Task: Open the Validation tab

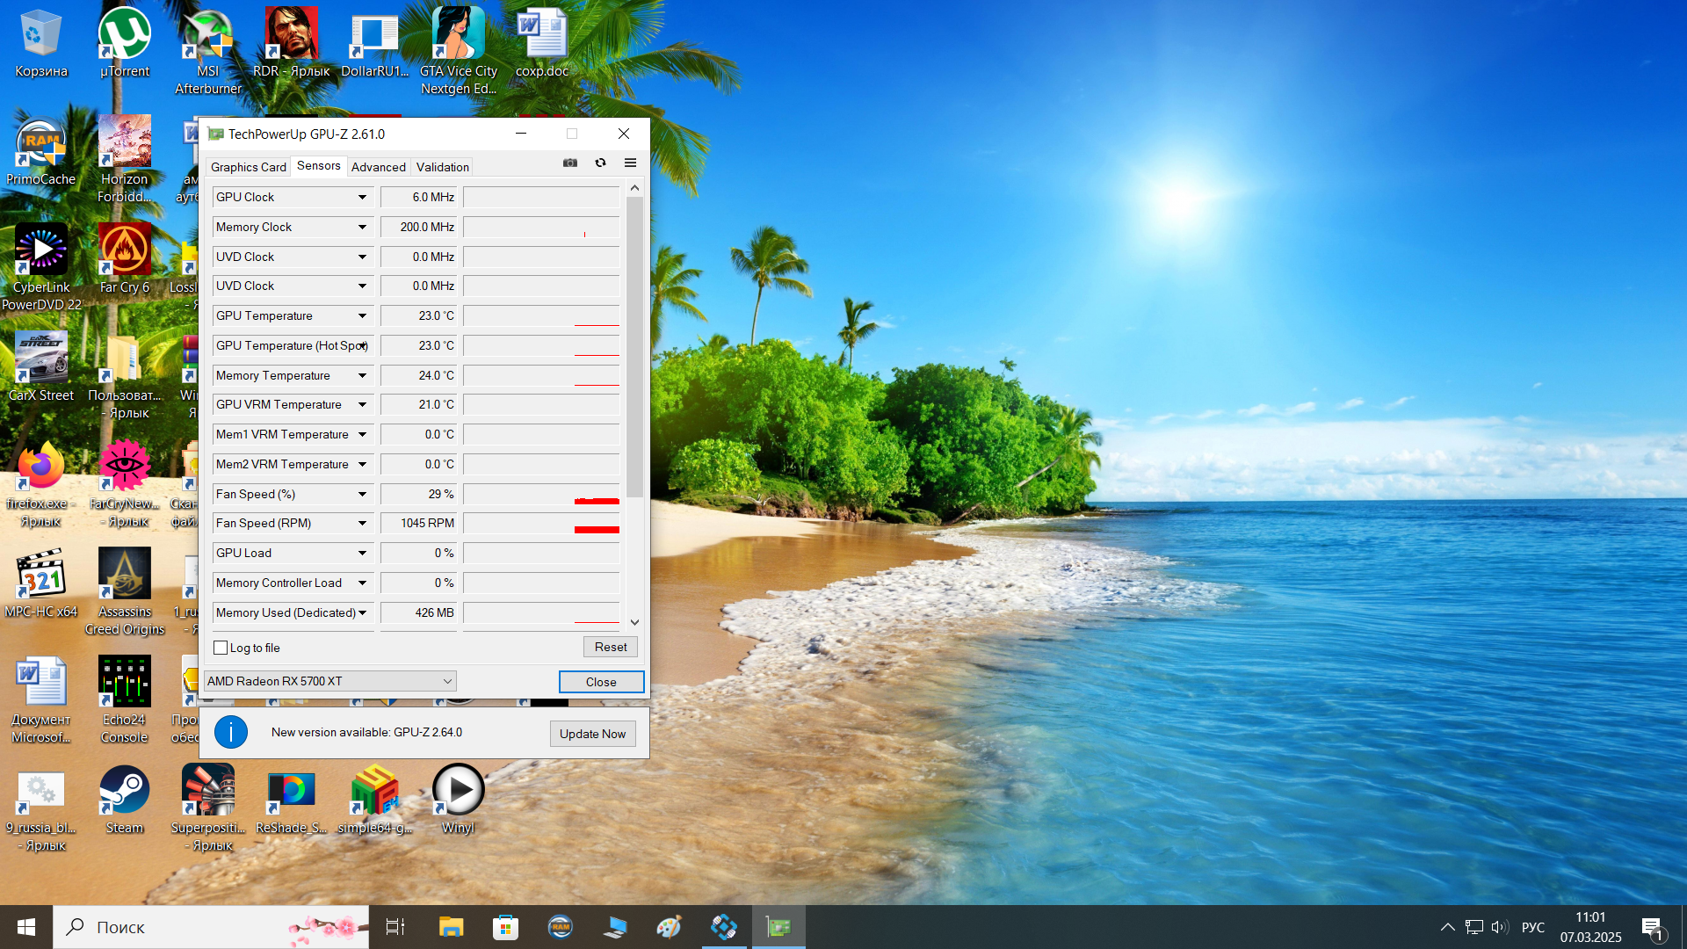Action: [442, 167]
